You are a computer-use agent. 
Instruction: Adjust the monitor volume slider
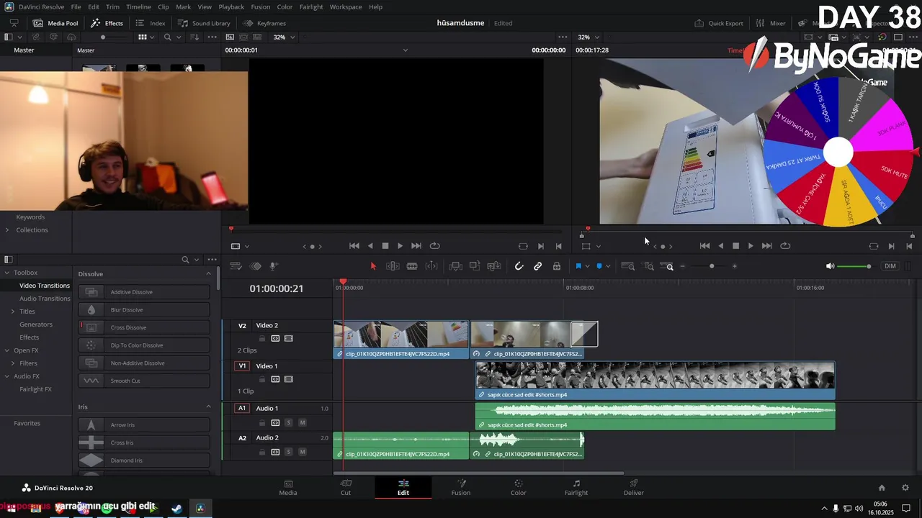point(854,266)
